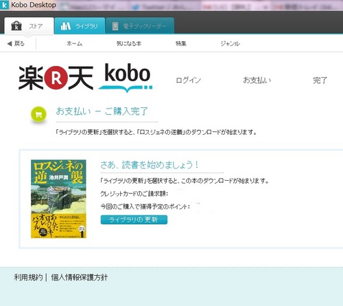
Task: Click the kobo logo
Action: click(x=126, y=78)
